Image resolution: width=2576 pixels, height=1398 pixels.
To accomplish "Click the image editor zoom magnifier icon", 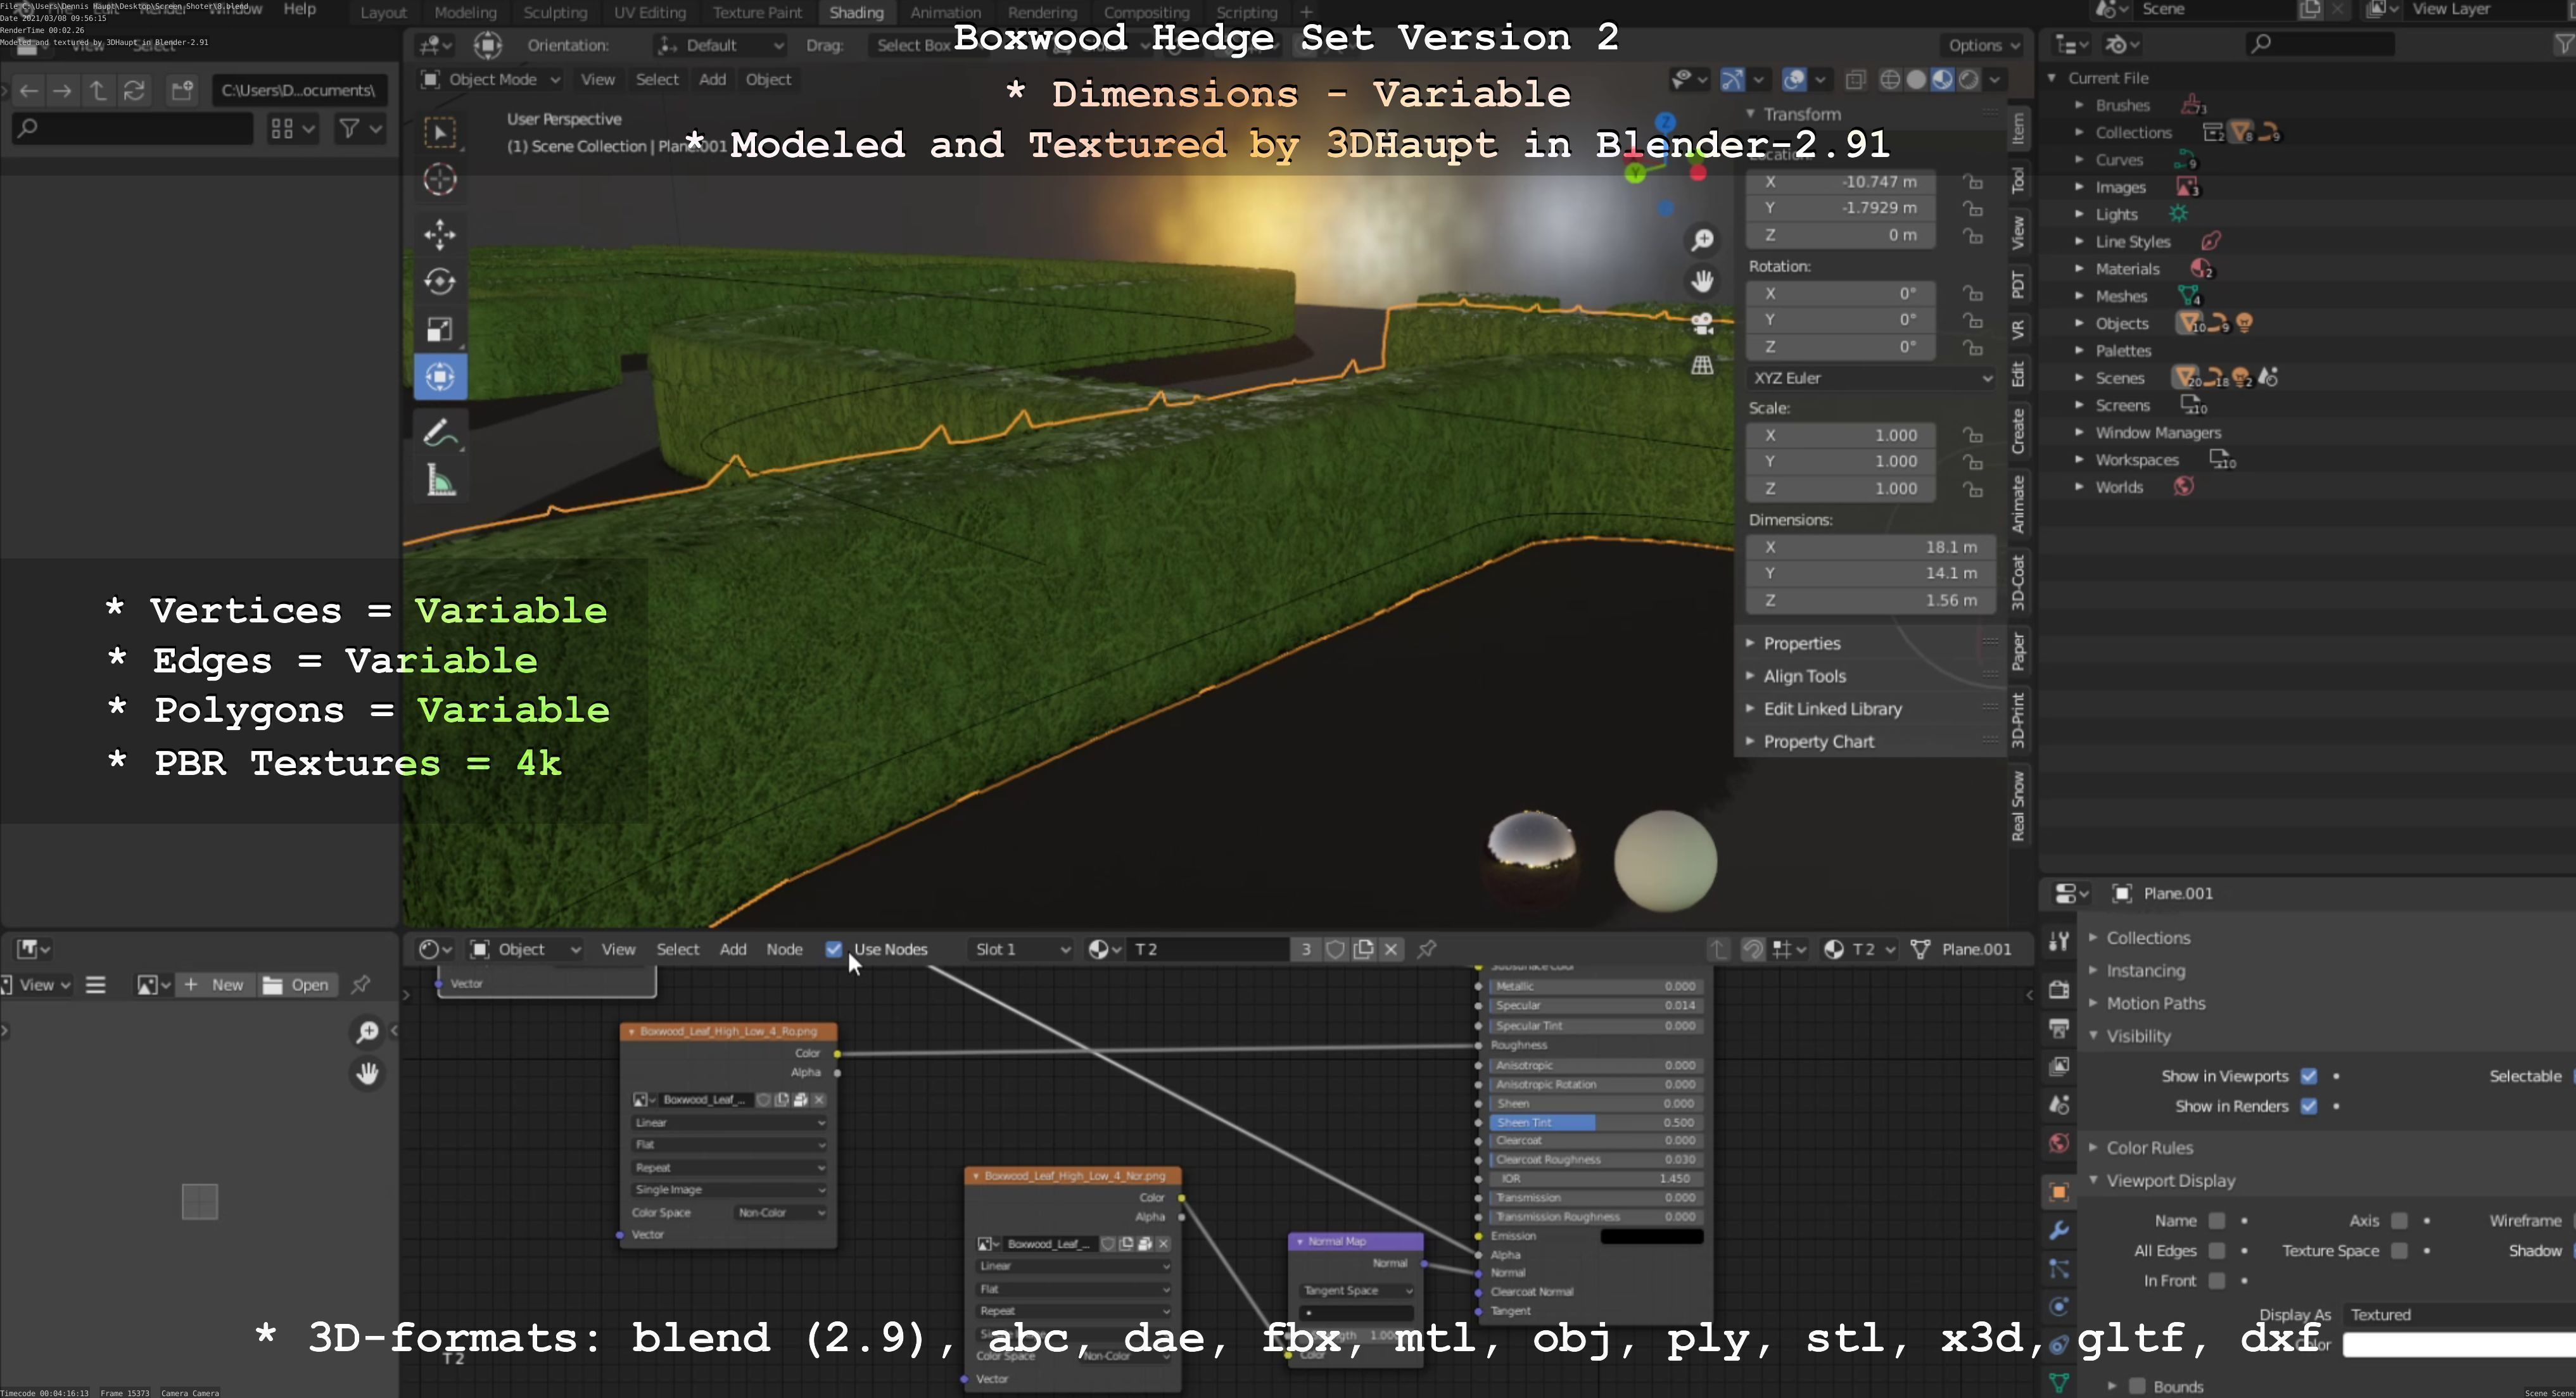I will click(x=367, y=1031).
